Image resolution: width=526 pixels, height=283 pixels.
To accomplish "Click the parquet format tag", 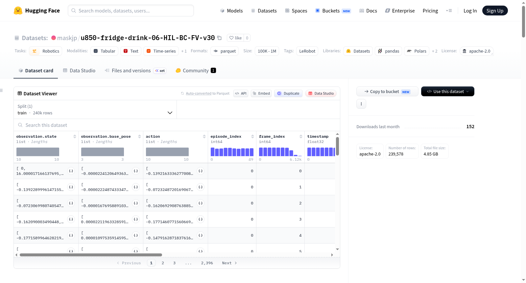I will pyautogui.click(x=225, y=51).
